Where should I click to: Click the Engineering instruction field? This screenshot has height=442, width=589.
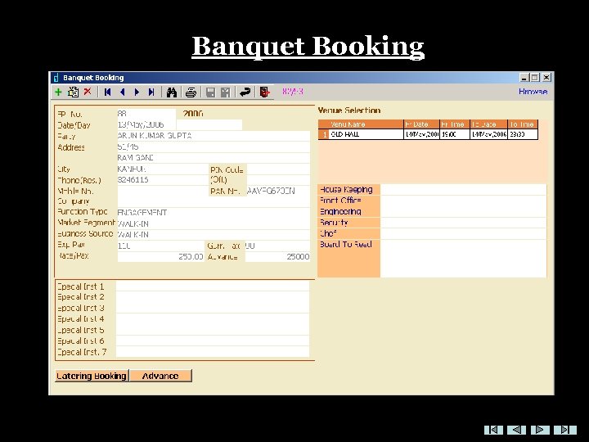click(x=463, y=211)
